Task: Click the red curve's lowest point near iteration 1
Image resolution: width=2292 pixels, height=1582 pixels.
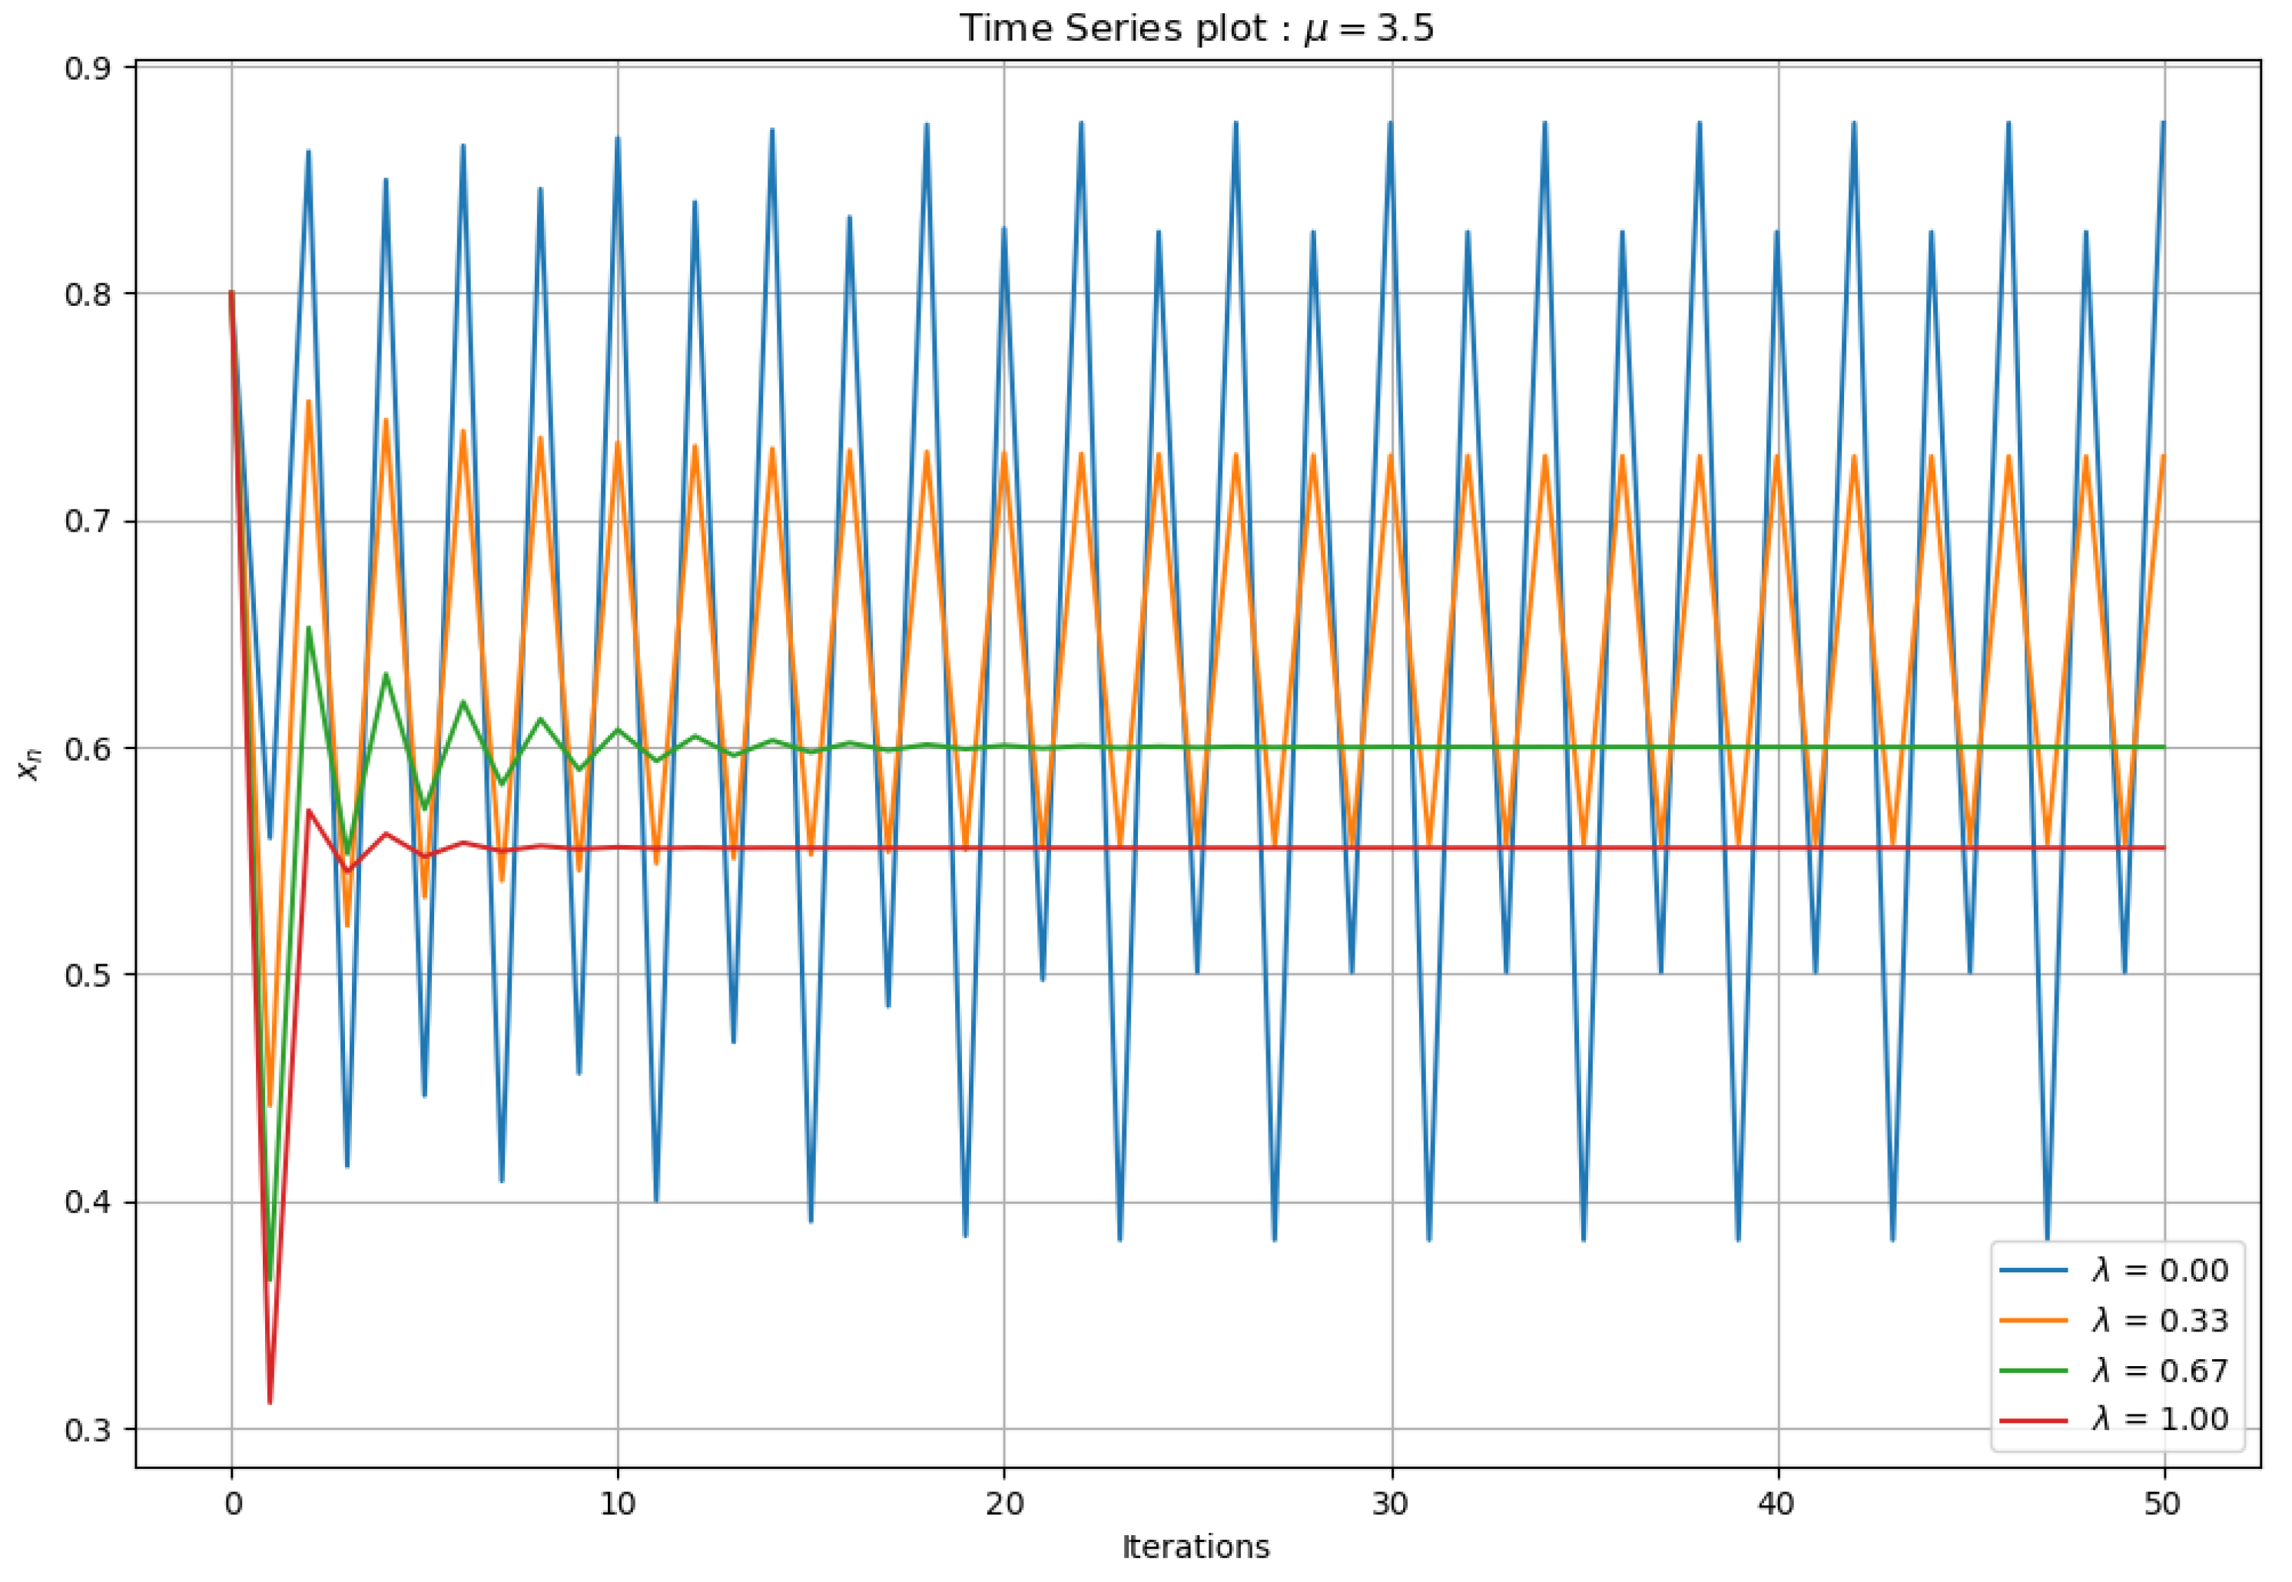Action: 270,1401
